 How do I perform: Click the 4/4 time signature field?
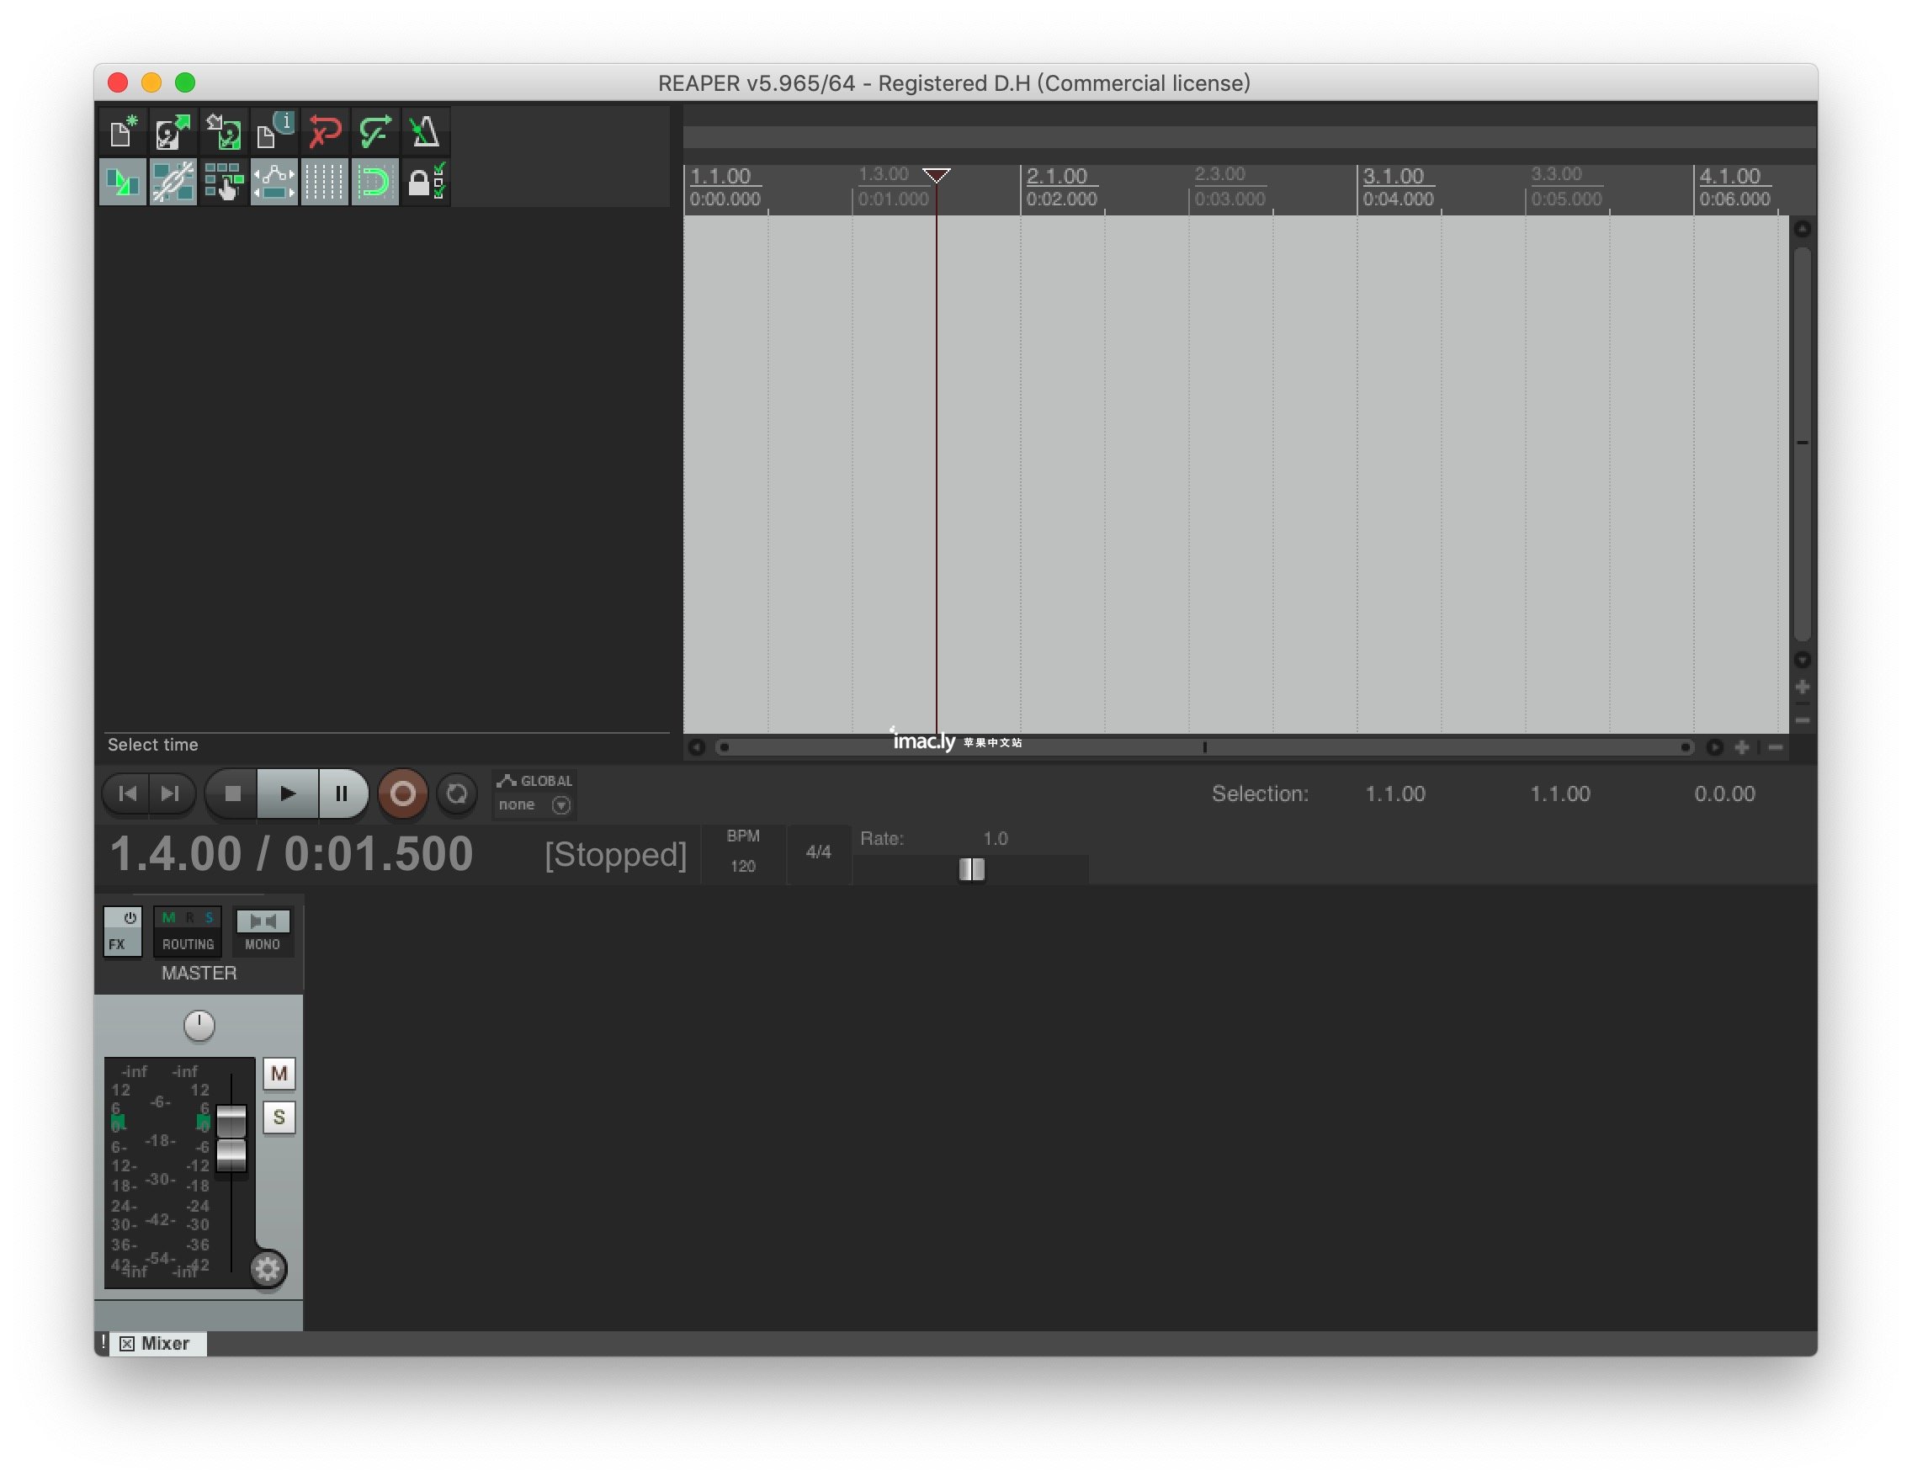tap(819, 852)
